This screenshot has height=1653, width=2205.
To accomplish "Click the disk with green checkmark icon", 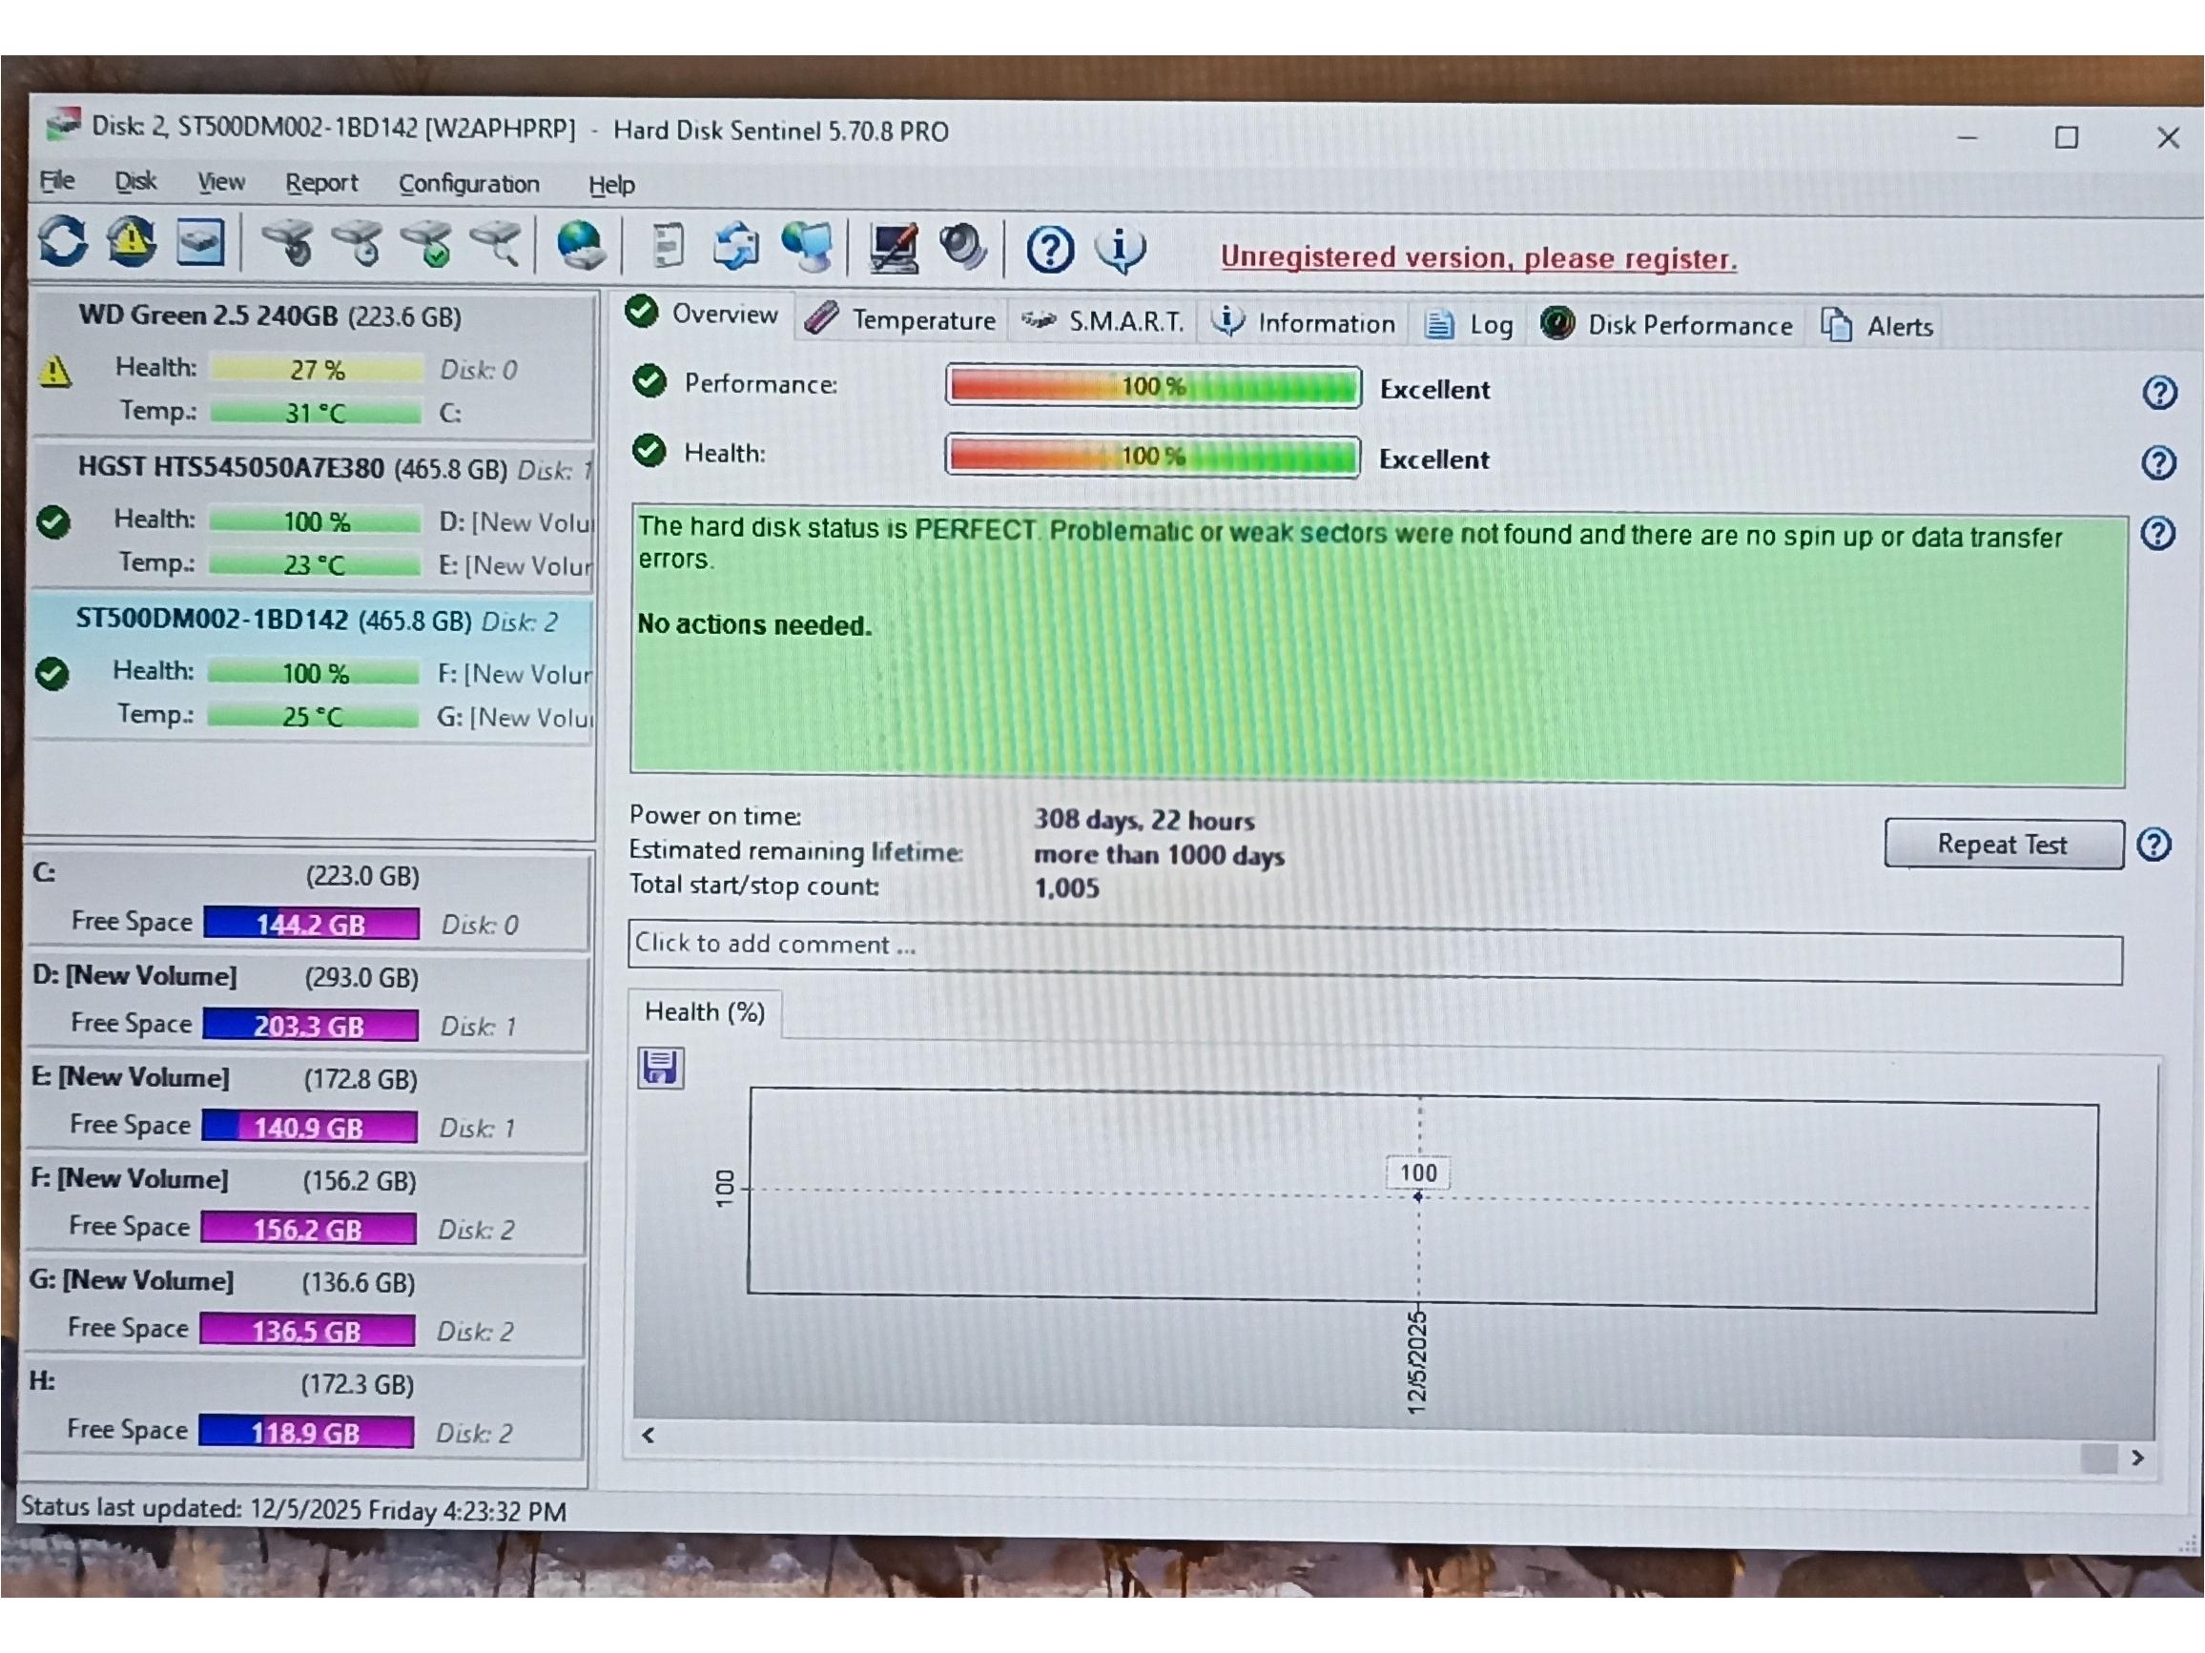I will coord(427,245).
